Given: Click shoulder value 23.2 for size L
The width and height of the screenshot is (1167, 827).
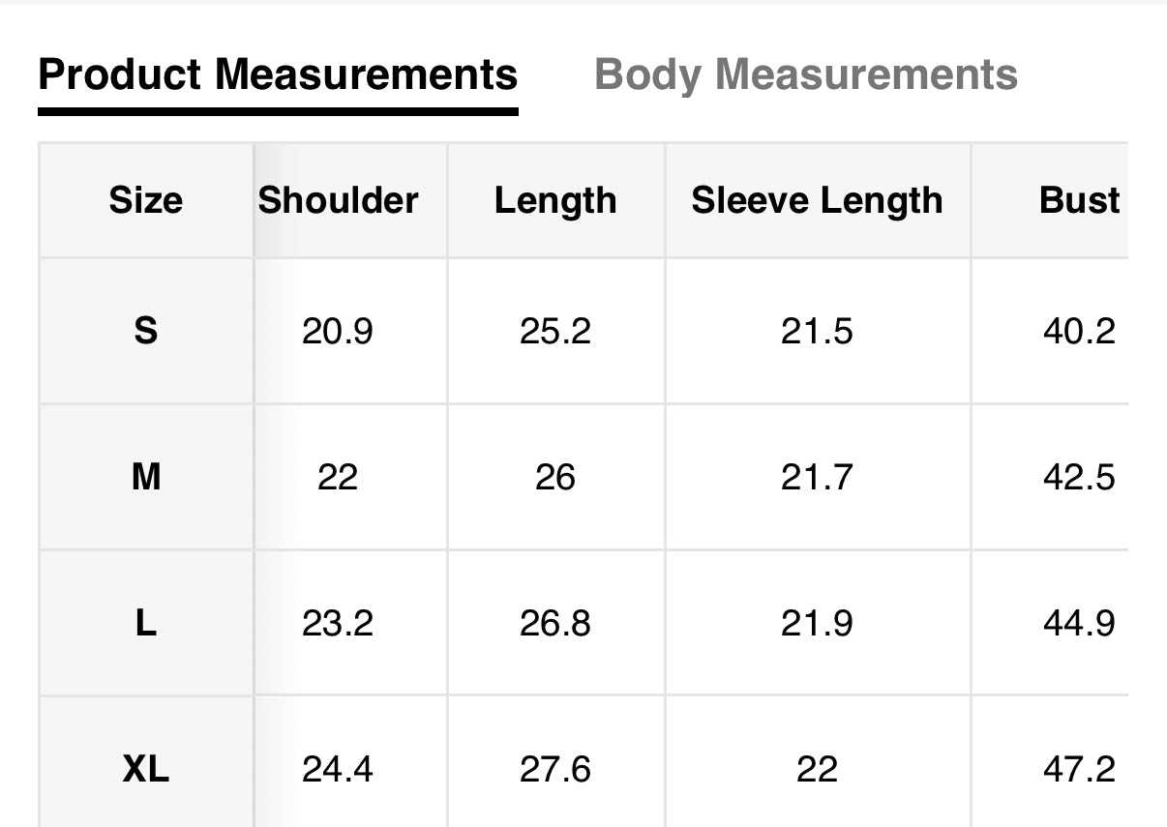Looking at the screenshot, I should point(338,623).
